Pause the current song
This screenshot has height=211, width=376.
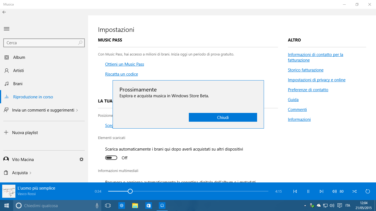[308, 191]
